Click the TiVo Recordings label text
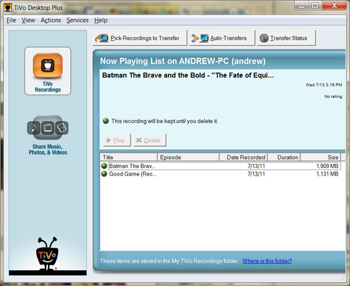 tap(48, 87)
